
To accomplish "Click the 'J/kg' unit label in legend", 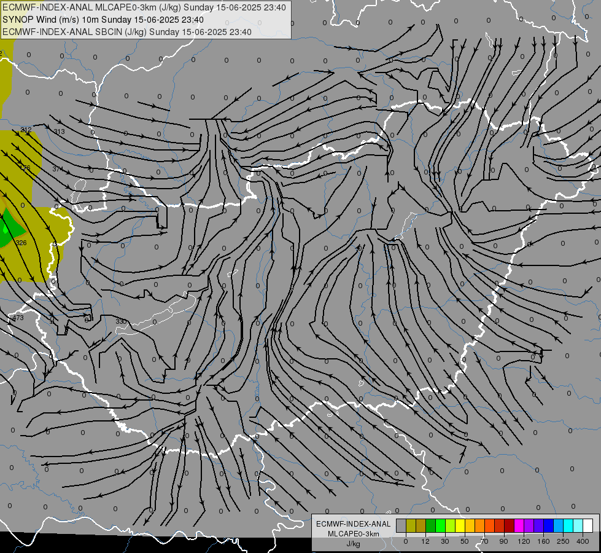I will (354, 544).
